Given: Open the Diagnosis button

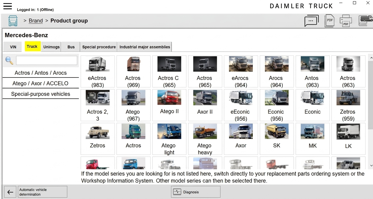Looking at the screenshot, I should tap(195, 192).
